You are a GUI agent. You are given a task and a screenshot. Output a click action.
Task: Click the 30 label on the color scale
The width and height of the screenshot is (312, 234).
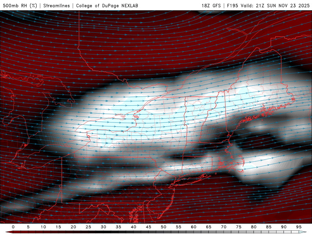(103, 227)
